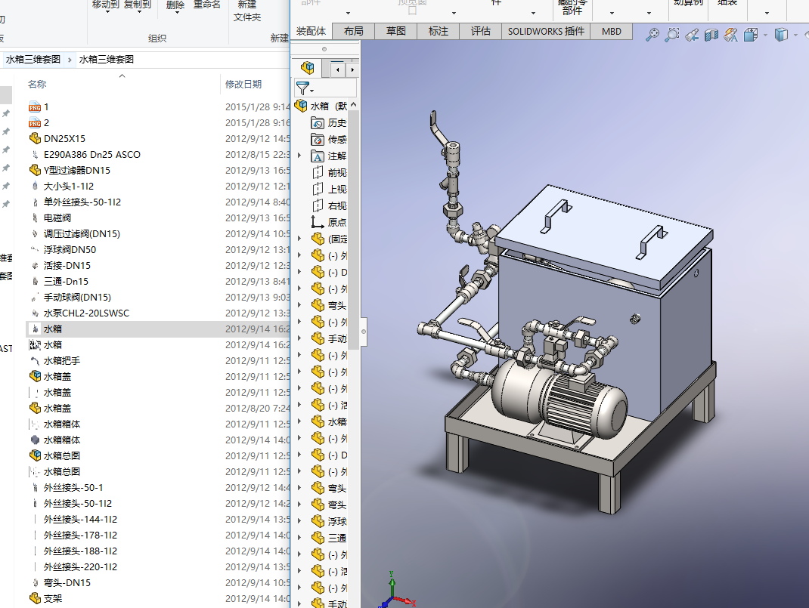
Task: Sort files by the 修改日期 column header
Action: 243,84
